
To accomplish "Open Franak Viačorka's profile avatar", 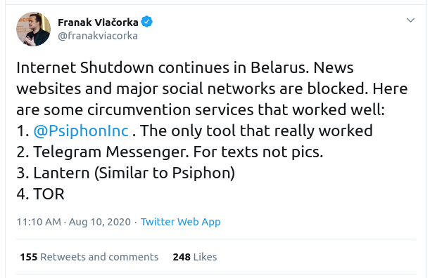I will [x=34, y=29].
